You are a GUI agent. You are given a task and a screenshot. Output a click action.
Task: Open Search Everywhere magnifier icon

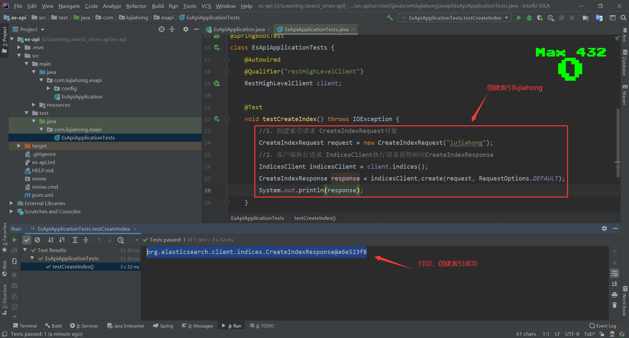[x=623, y=18]
